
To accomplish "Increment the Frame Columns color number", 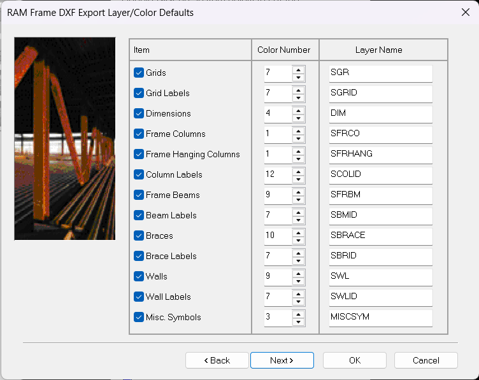I will [x=298, y=130].
